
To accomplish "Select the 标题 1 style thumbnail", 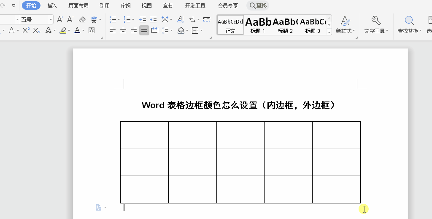I will pos(258,25).
